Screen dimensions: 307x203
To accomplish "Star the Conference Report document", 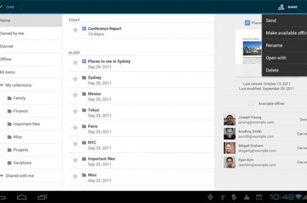I will [75, 30].
